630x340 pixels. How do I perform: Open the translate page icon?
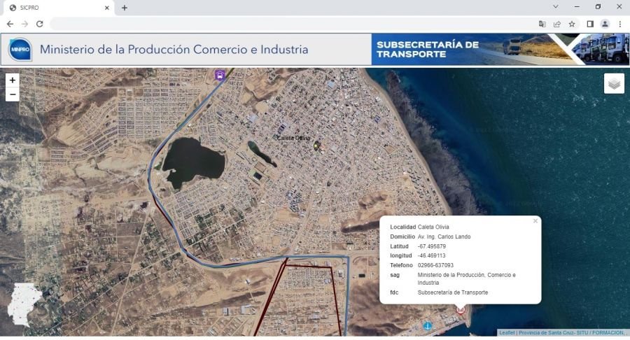pyautogui.click(x=542, y=24)
